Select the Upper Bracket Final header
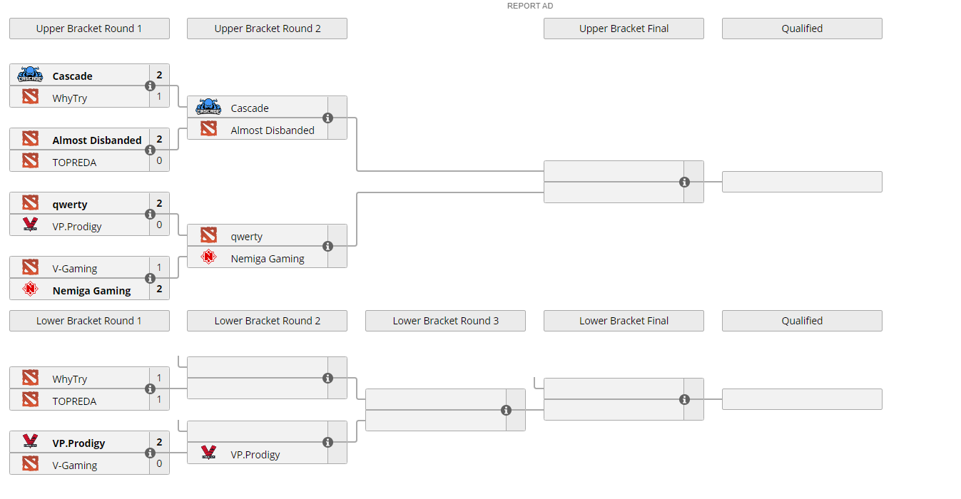Image resolution: width=961 pixels, height=499 pixels. click(x=624, y=29)
